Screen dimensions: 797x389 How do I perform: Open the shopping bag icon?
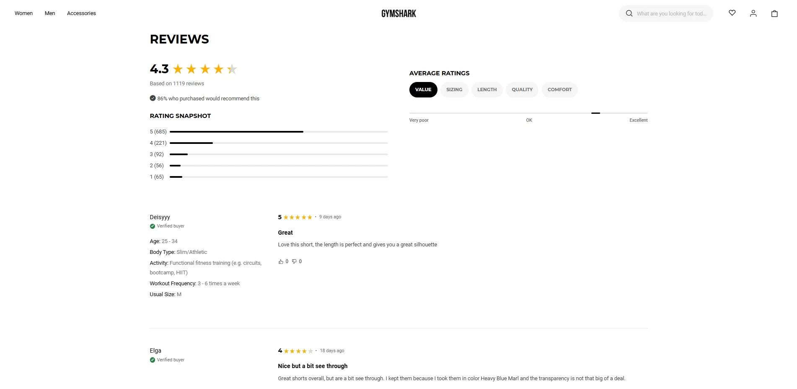point(774,13)
